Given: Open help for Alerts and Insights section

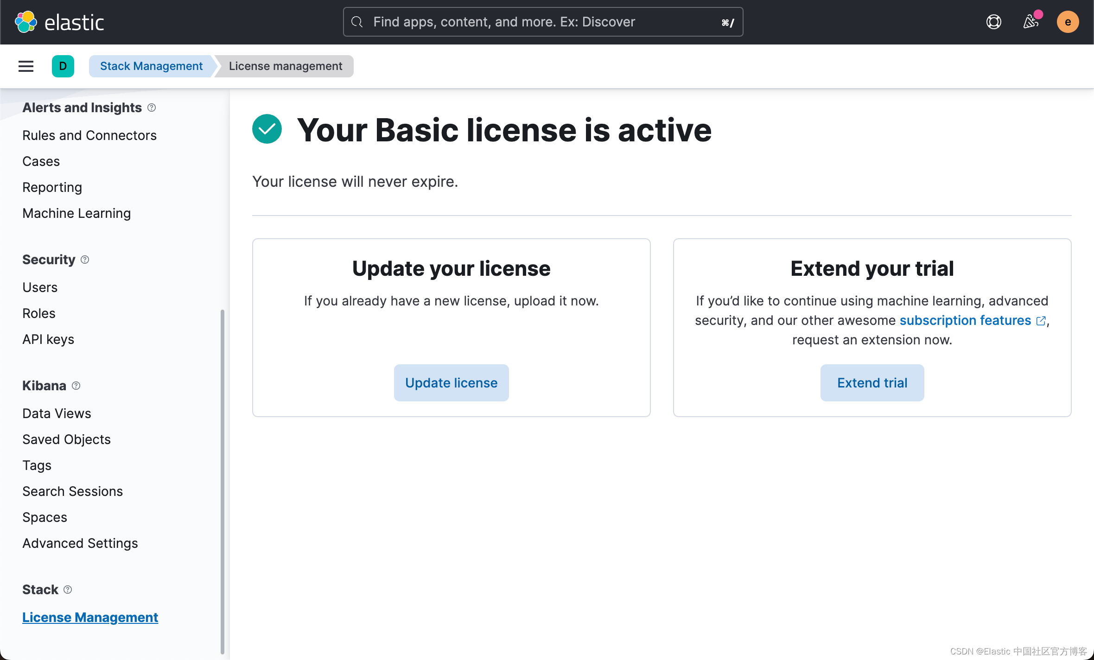Looking at the screenshot, I should (152, 107).
